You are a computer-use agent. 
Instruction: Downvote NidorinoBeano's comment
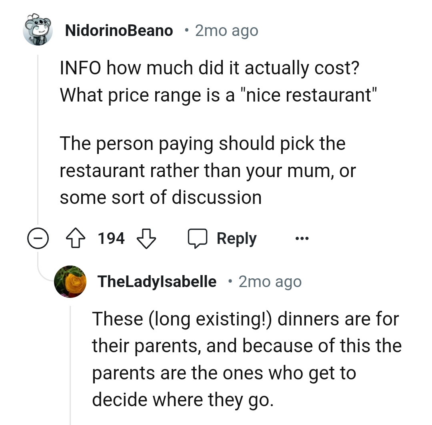[146, 238]
